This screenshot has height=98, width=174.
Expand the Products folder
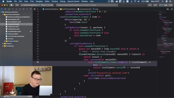coord(3,44)
